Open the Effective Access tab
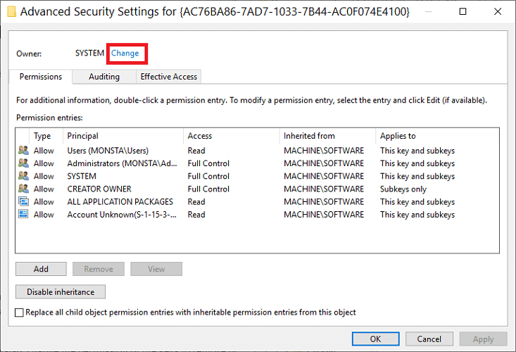The width and height of the screenshot is (516, 352). pos(168,77)
